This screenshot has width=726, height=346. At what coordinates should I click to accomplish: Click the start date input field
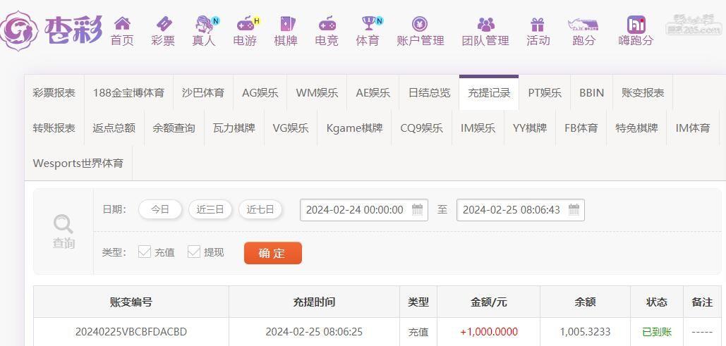tap(355, 210)
